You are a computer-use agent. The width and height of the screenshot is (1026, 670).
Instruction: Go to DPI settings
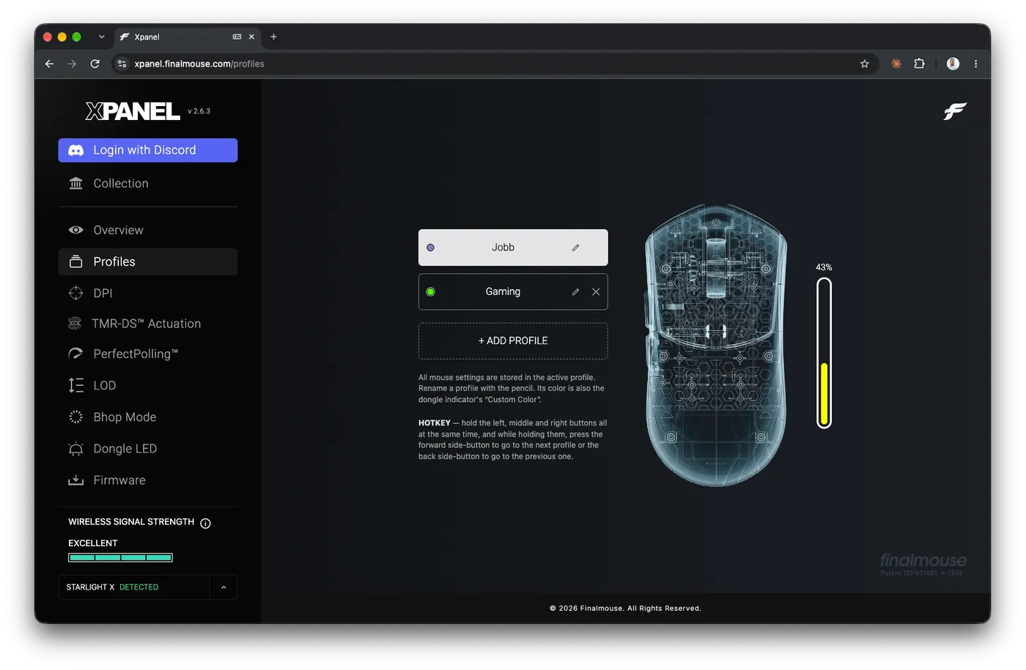point(148,293)
